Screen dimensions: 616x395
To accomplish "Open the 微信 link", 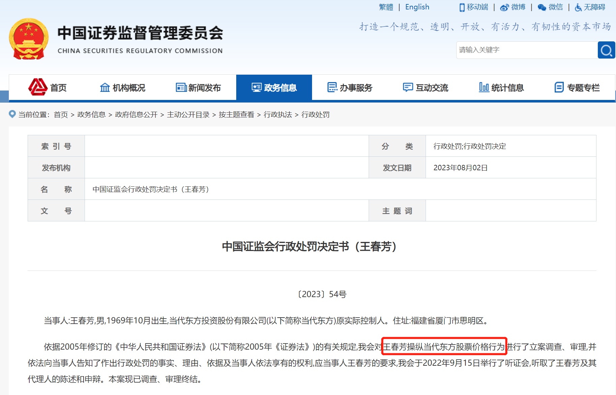I will point(556,7).
